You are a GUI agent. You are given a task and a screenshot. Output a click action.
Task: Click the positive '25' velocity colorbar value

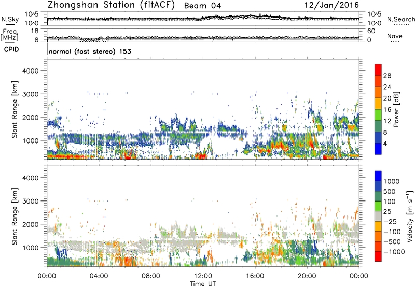click(x=387, y=211)
